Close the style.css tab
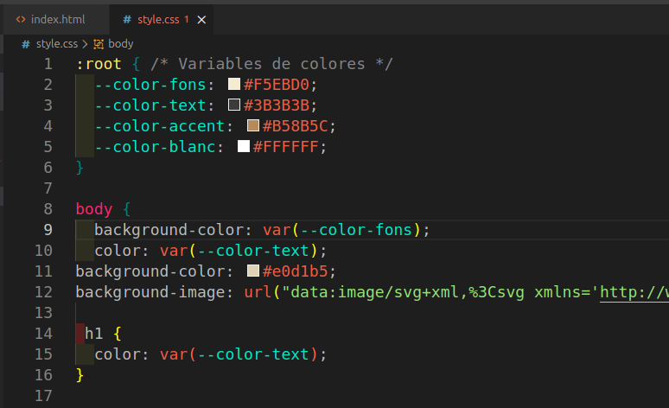The width and height of the screenshot is (669, 408). 201,19
